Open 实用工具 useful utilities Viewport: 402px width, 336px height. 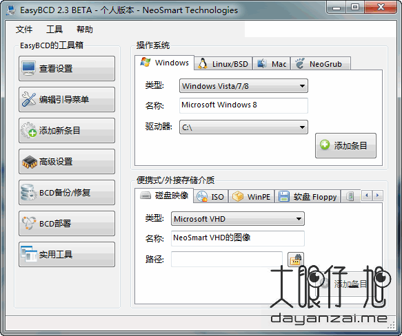click(x=67, y=255)
